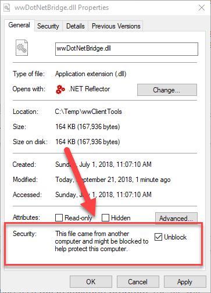Close the Properties dialog window
The image size is (211, 293).
202,8
